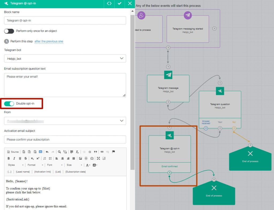
Task: Open the Replace tool in editor
Action: pos(65,152)
